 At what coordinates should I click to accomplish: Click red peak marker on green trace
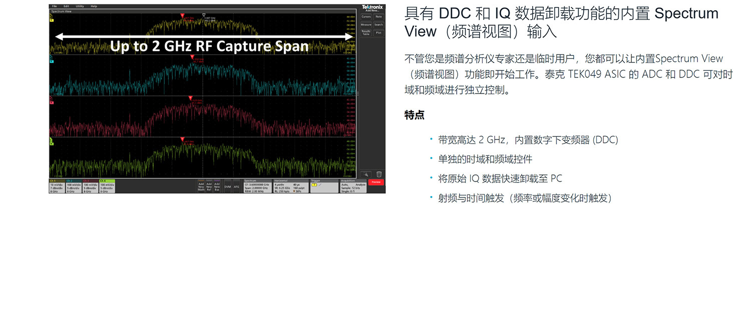point(182,139)
